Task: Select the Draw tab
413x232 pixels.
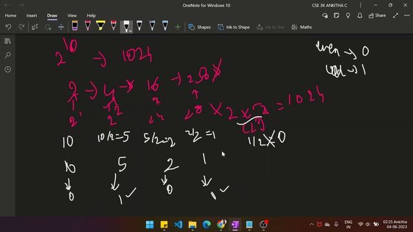Action: click(x=52, y=15)
